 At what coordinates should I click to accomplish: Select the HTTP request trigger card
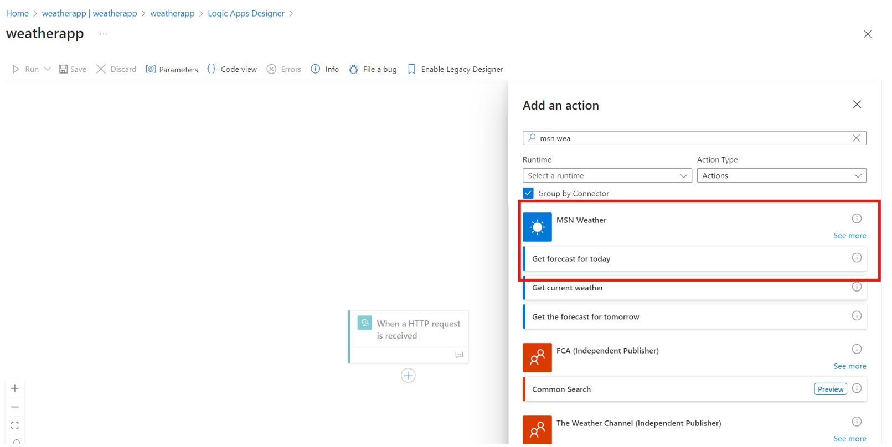(409, 337)
